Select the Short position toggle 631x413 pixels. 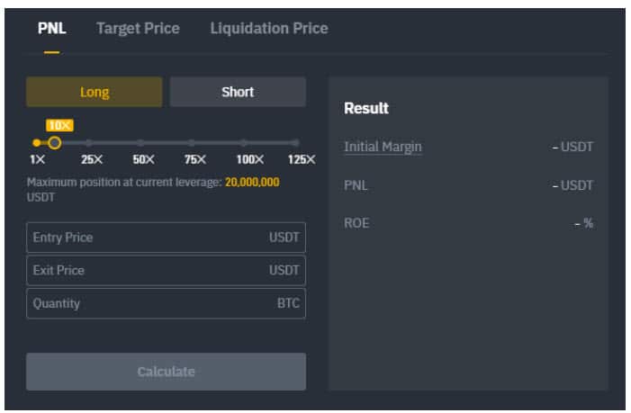click(238, 92)
